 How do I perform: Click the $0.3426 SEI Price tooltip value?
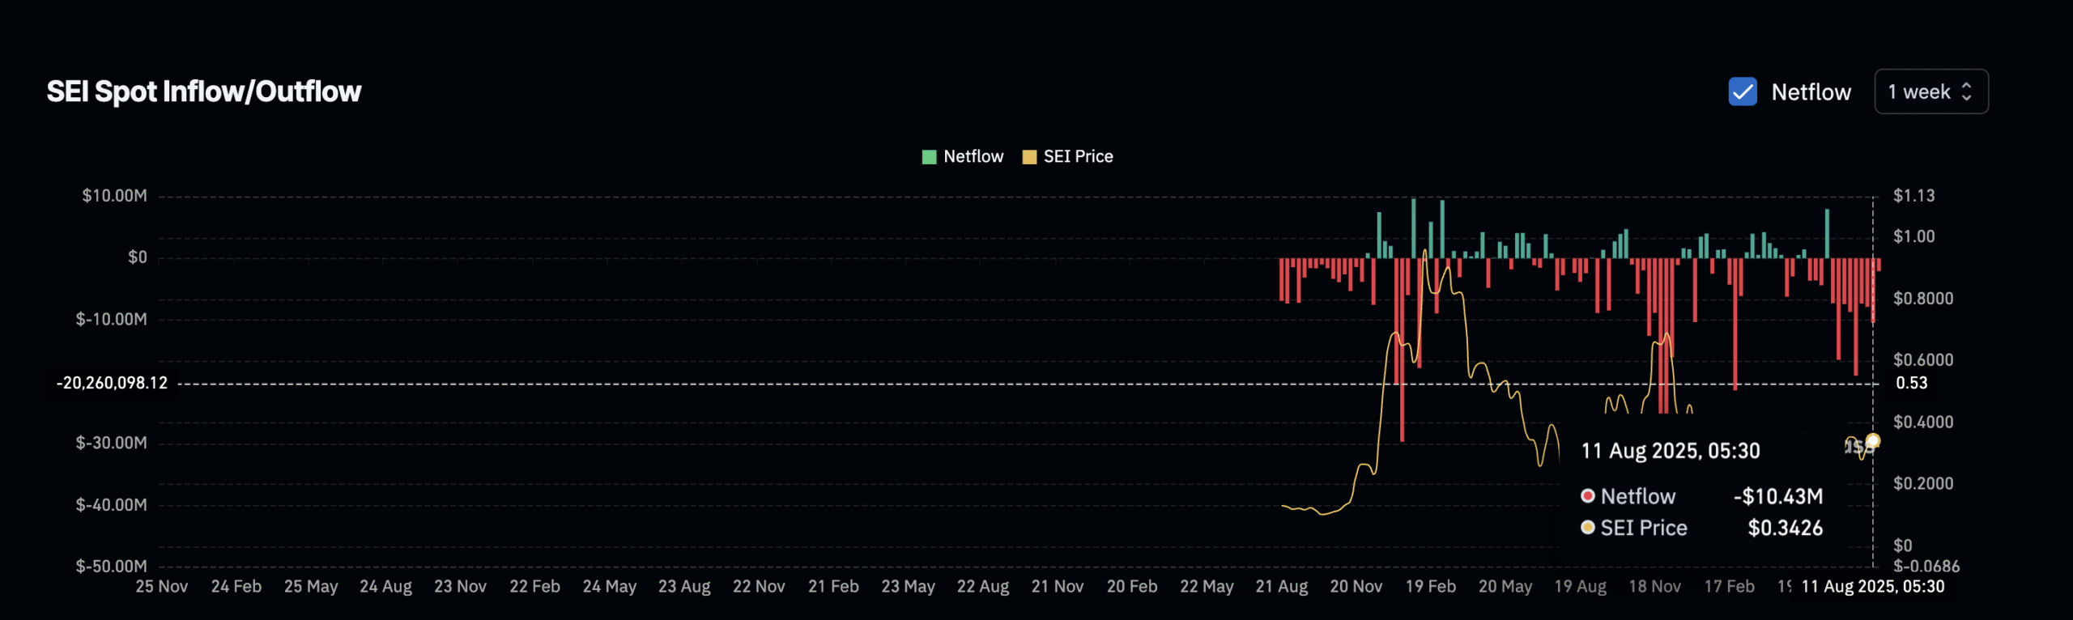(1785, 528)
